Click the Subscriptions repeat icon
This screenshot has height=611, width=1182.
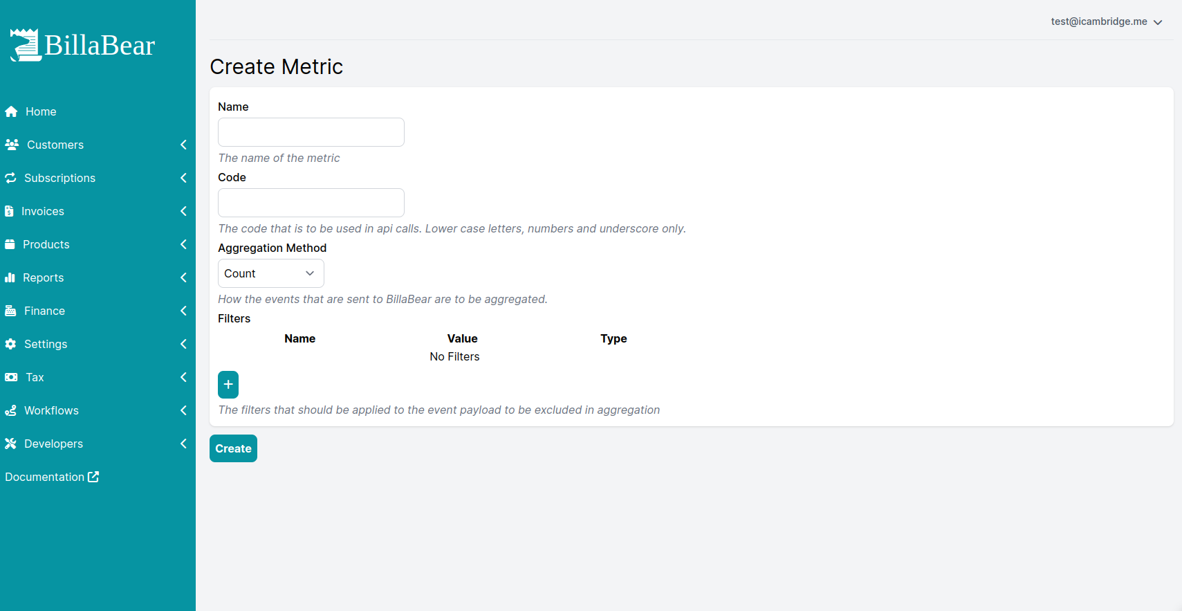pyautogui.click(x=10, y=178)
